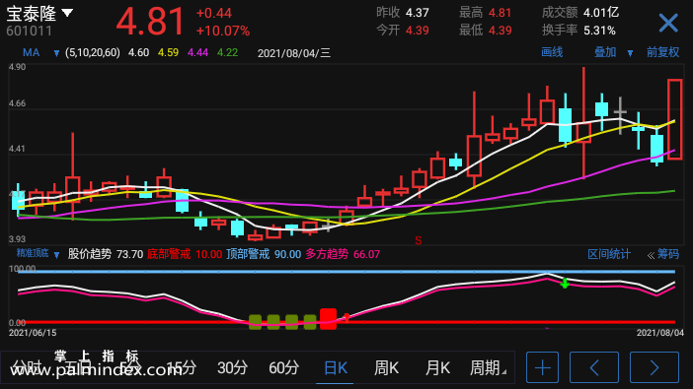Screen dimensions: 693x389
Task: Go to previous with the left arrow button
Action: coord(594,367)
